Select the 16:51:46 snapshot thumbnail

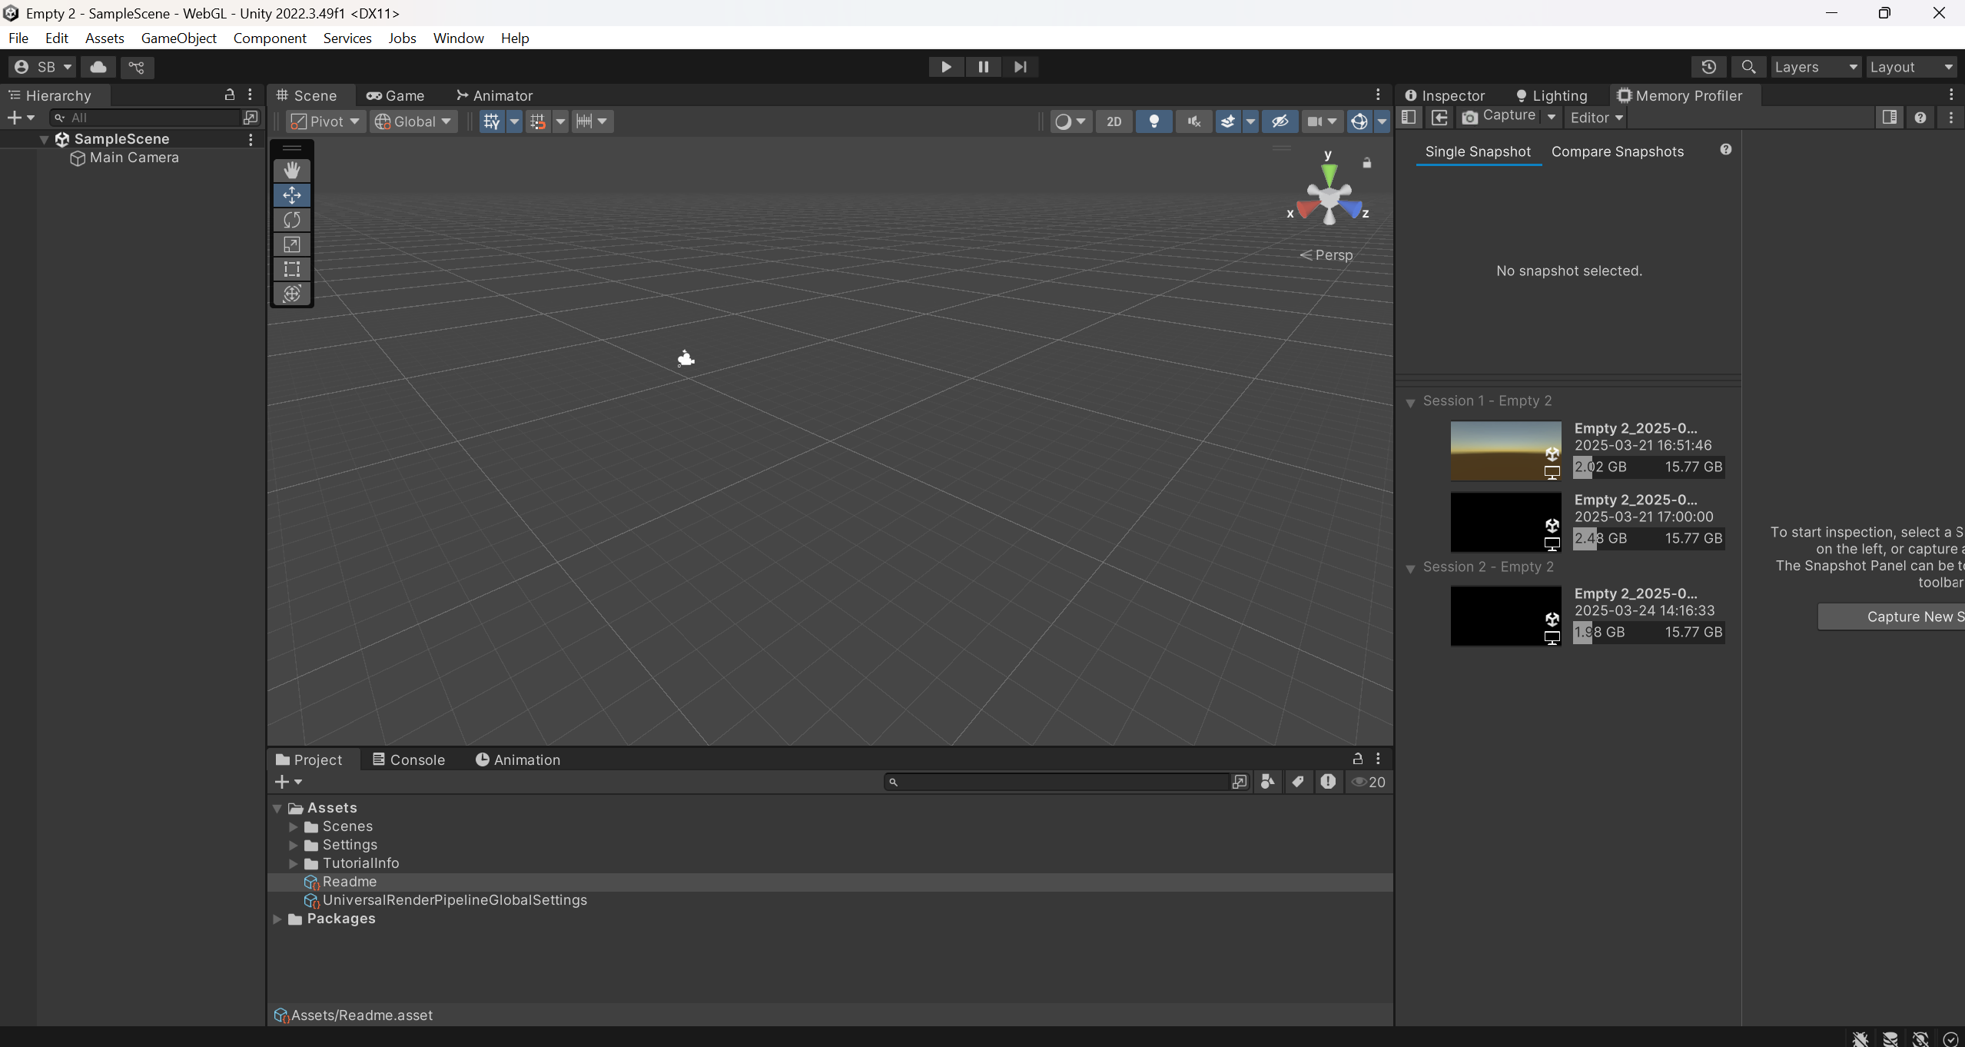pos(1505,450)
